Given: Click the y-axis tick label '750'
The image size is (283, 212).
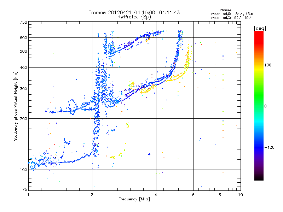Looking at the screenshot, I should (x=23, y=22).
